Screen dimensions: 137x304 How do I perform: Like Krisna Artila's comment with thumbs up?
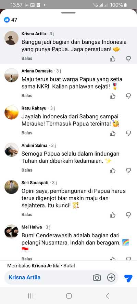[113, 59]
